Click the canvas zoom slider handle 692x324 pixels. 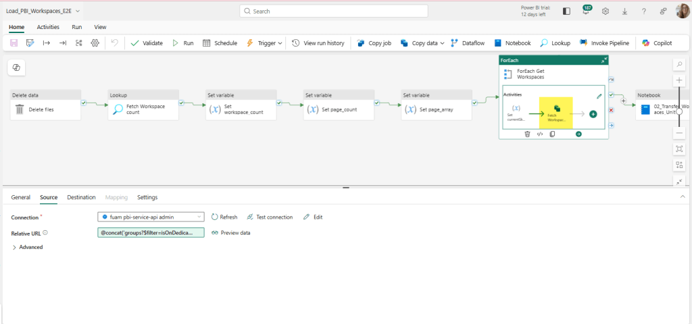tap(679, 112)
